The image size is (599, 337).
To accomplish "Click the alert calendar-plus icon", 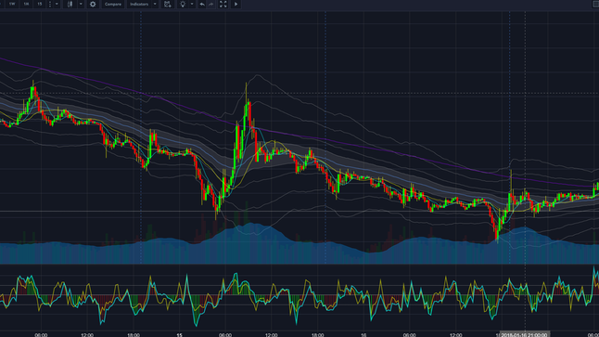I will click(167, 4).
